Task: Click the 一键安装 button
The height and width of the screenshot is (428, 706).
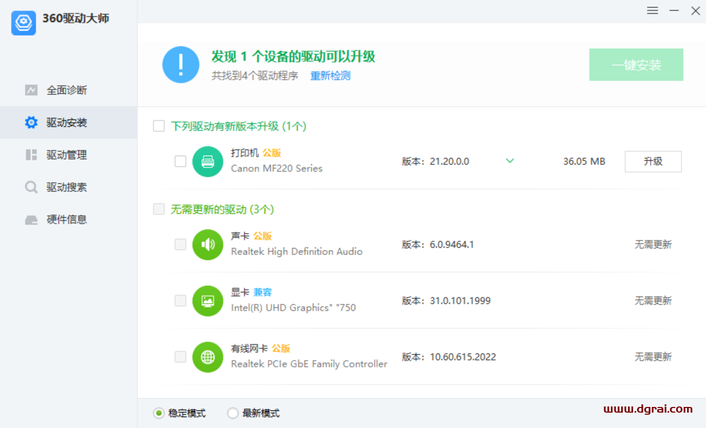Action: [x=636, y=65]
